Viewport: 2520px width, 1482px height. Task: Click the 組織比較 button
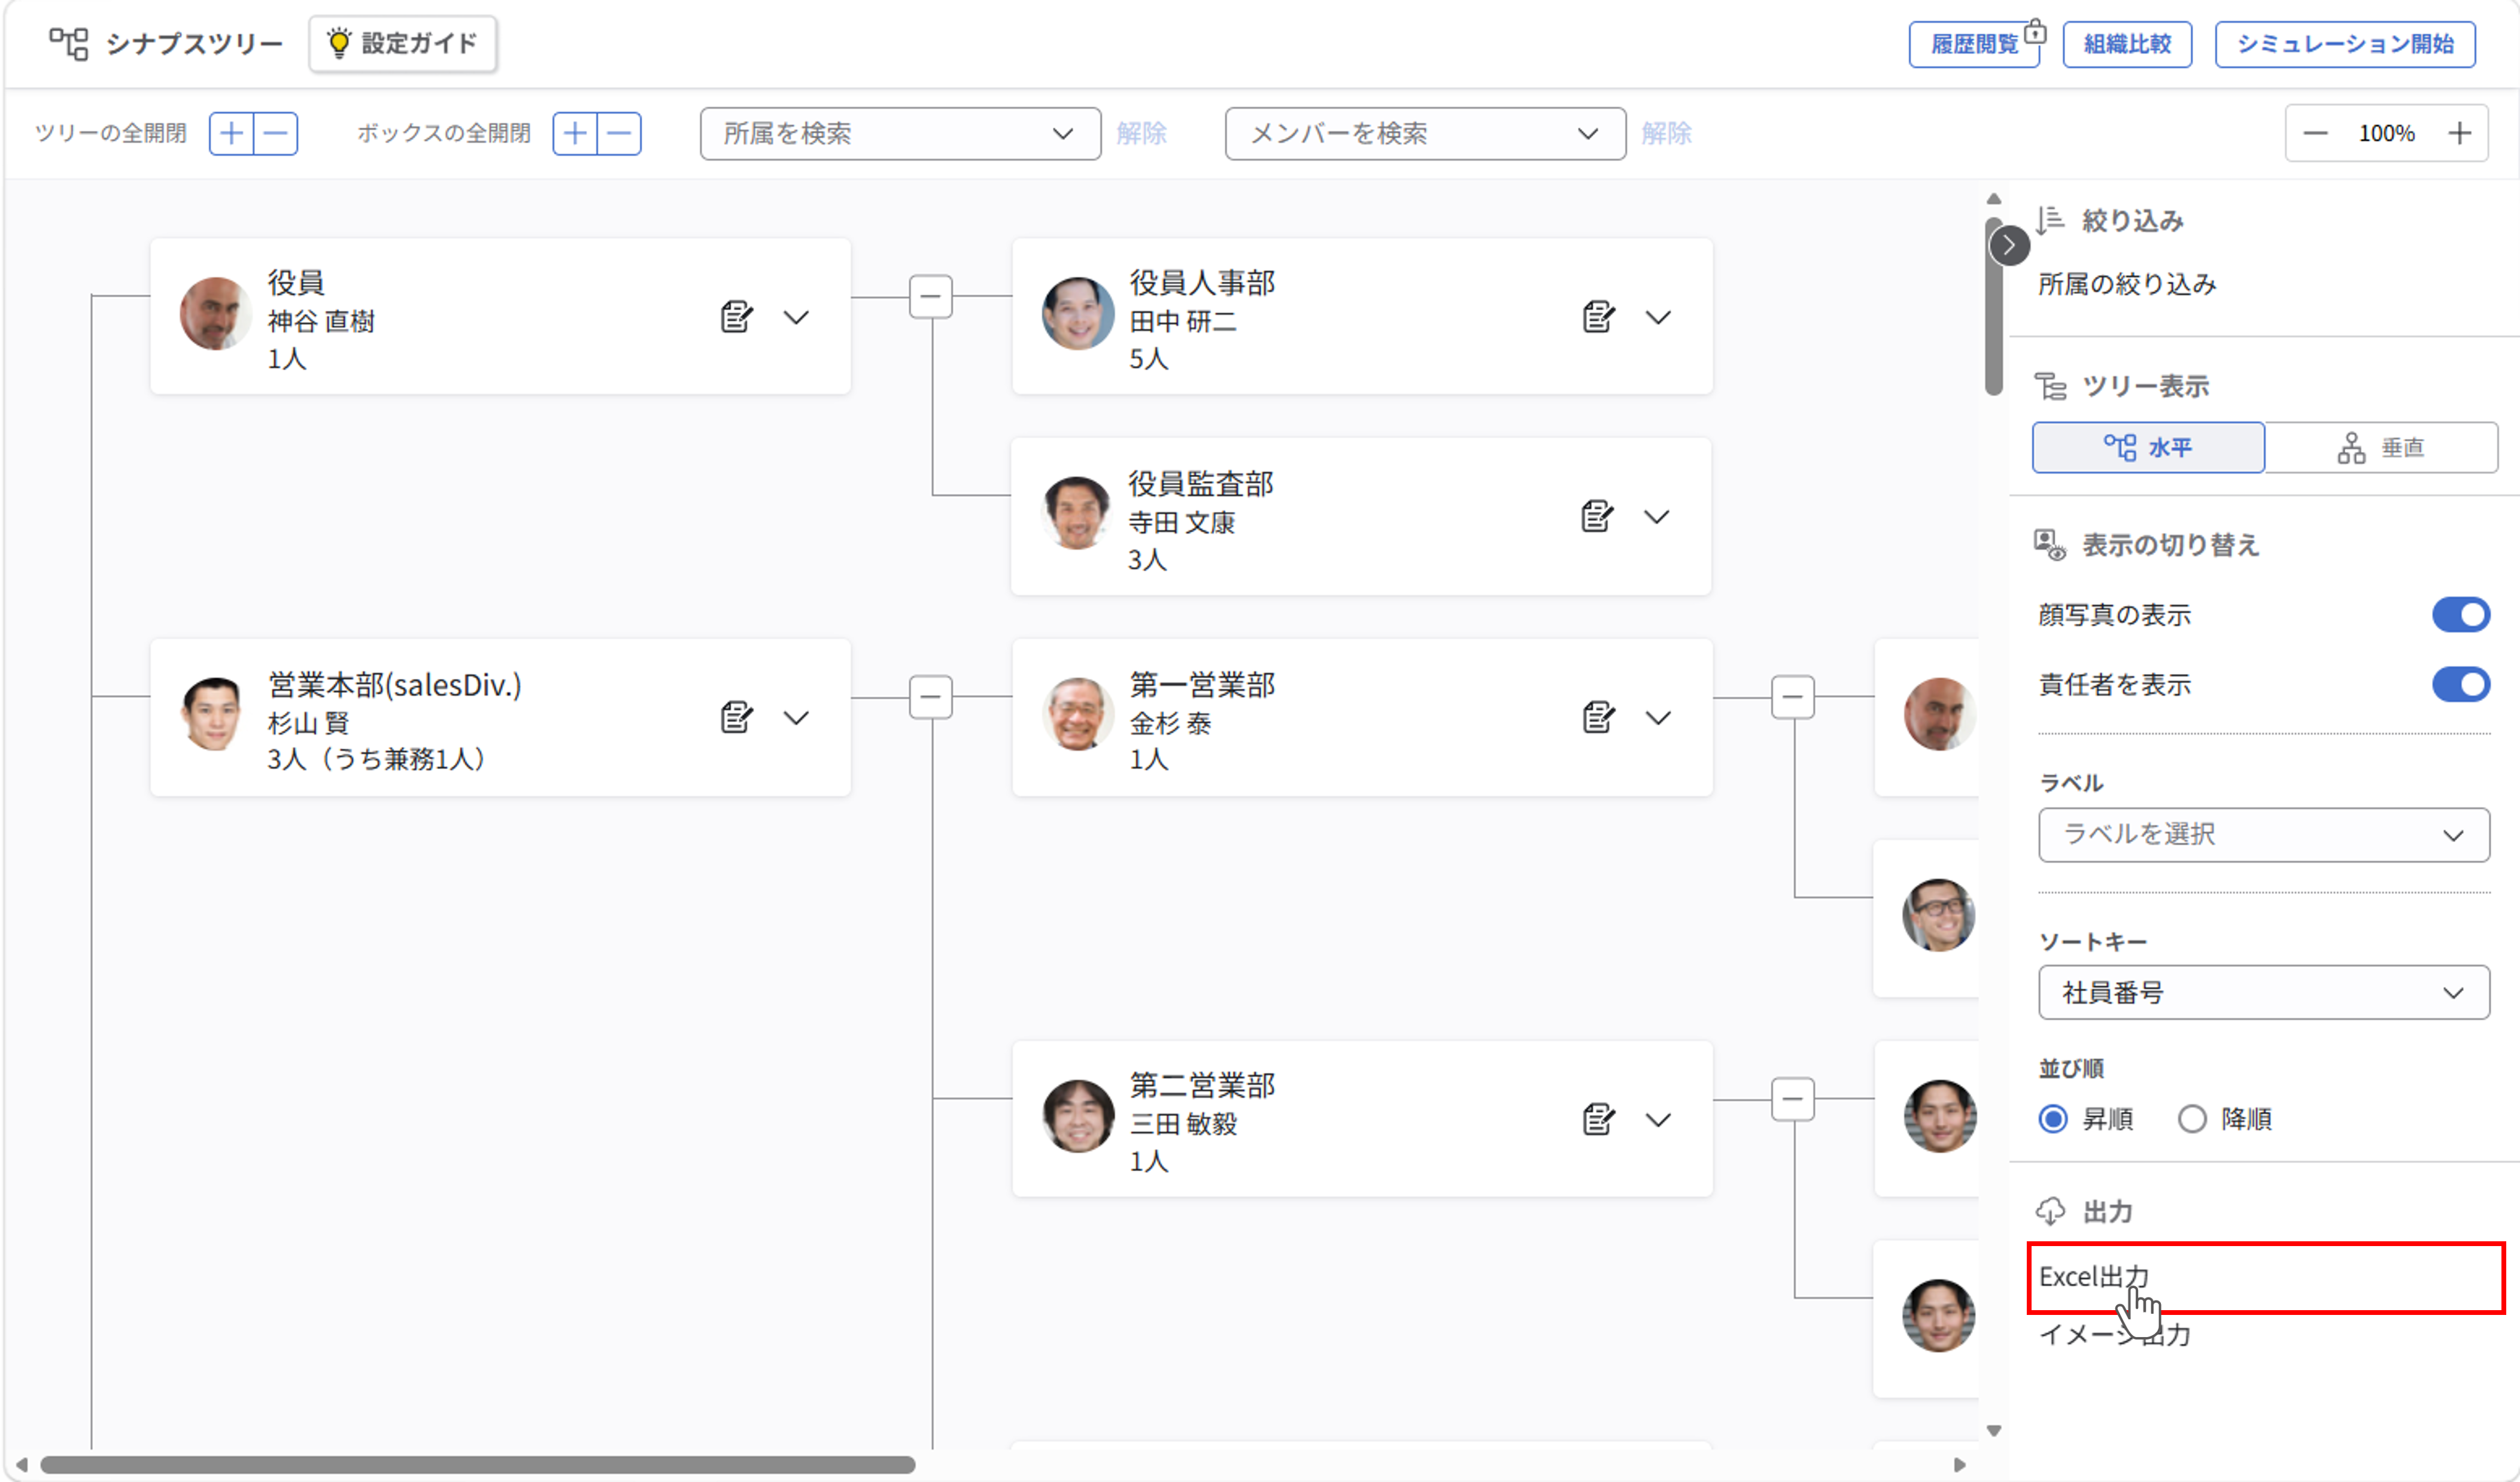coord(2127,44)
